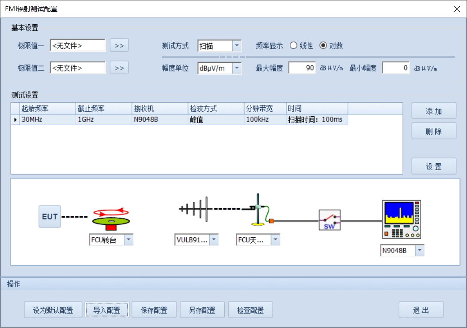467x328 pixels.
Task: Browse file for 极限值二 using >> button
Action: 119,68
